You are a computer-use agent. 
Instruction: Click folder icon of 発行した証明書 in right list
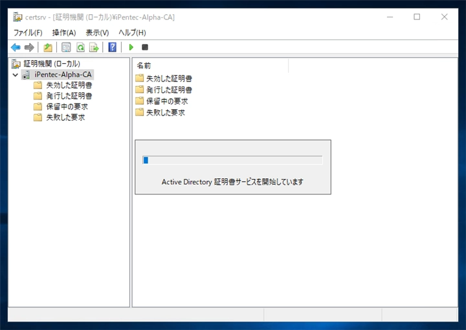(x=139, y=90)
